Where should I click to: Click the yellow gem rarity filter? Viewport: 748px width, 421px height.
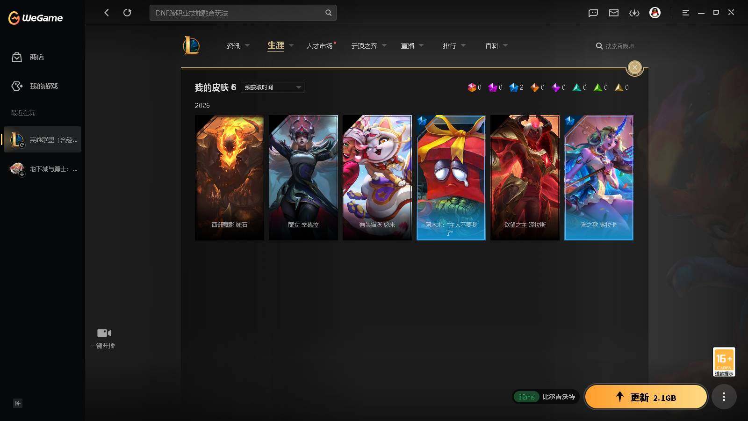(x=621, y=87)
